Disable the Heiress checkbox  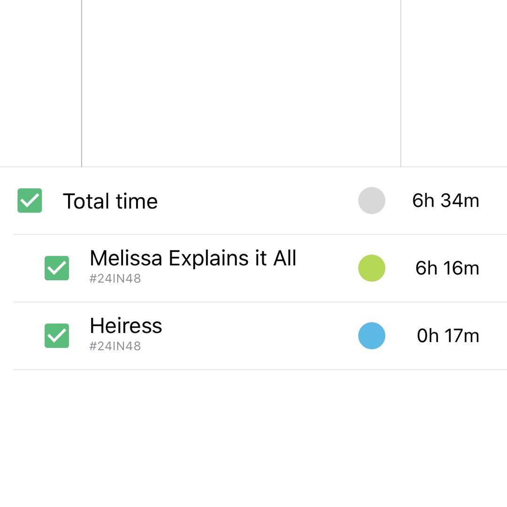click(57, 336)
